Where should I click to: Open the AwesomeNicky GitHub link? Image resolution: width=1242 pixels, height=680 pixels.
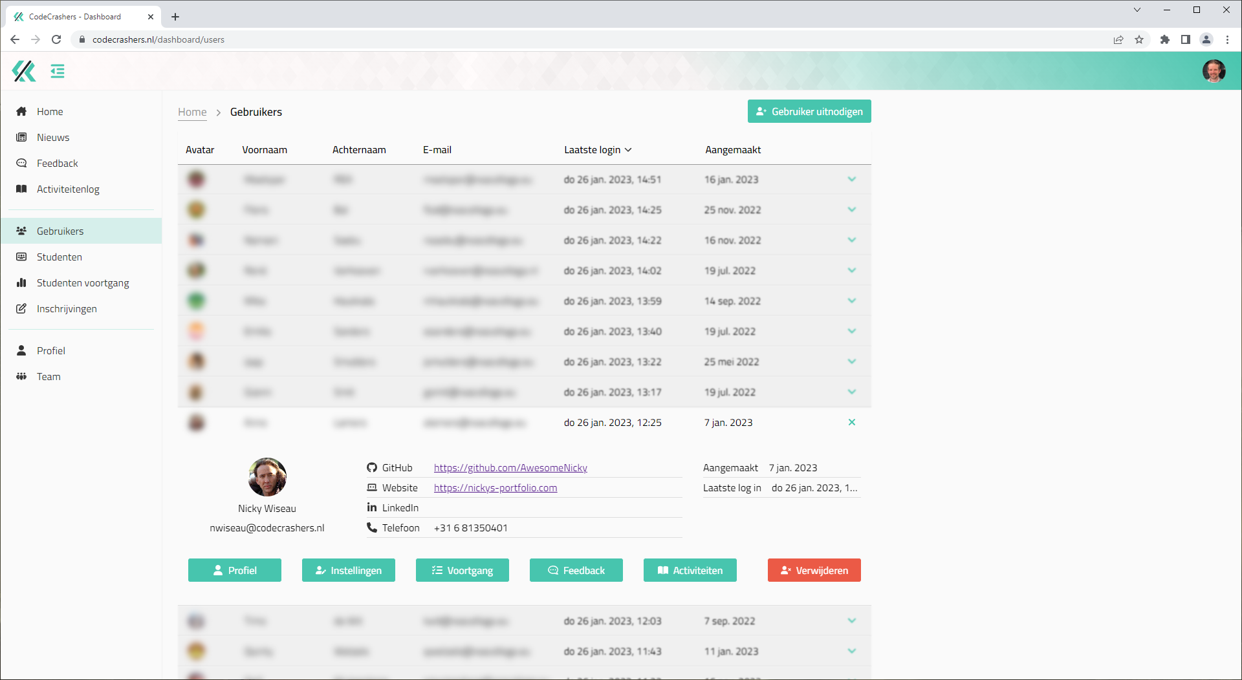pos(510,468)
